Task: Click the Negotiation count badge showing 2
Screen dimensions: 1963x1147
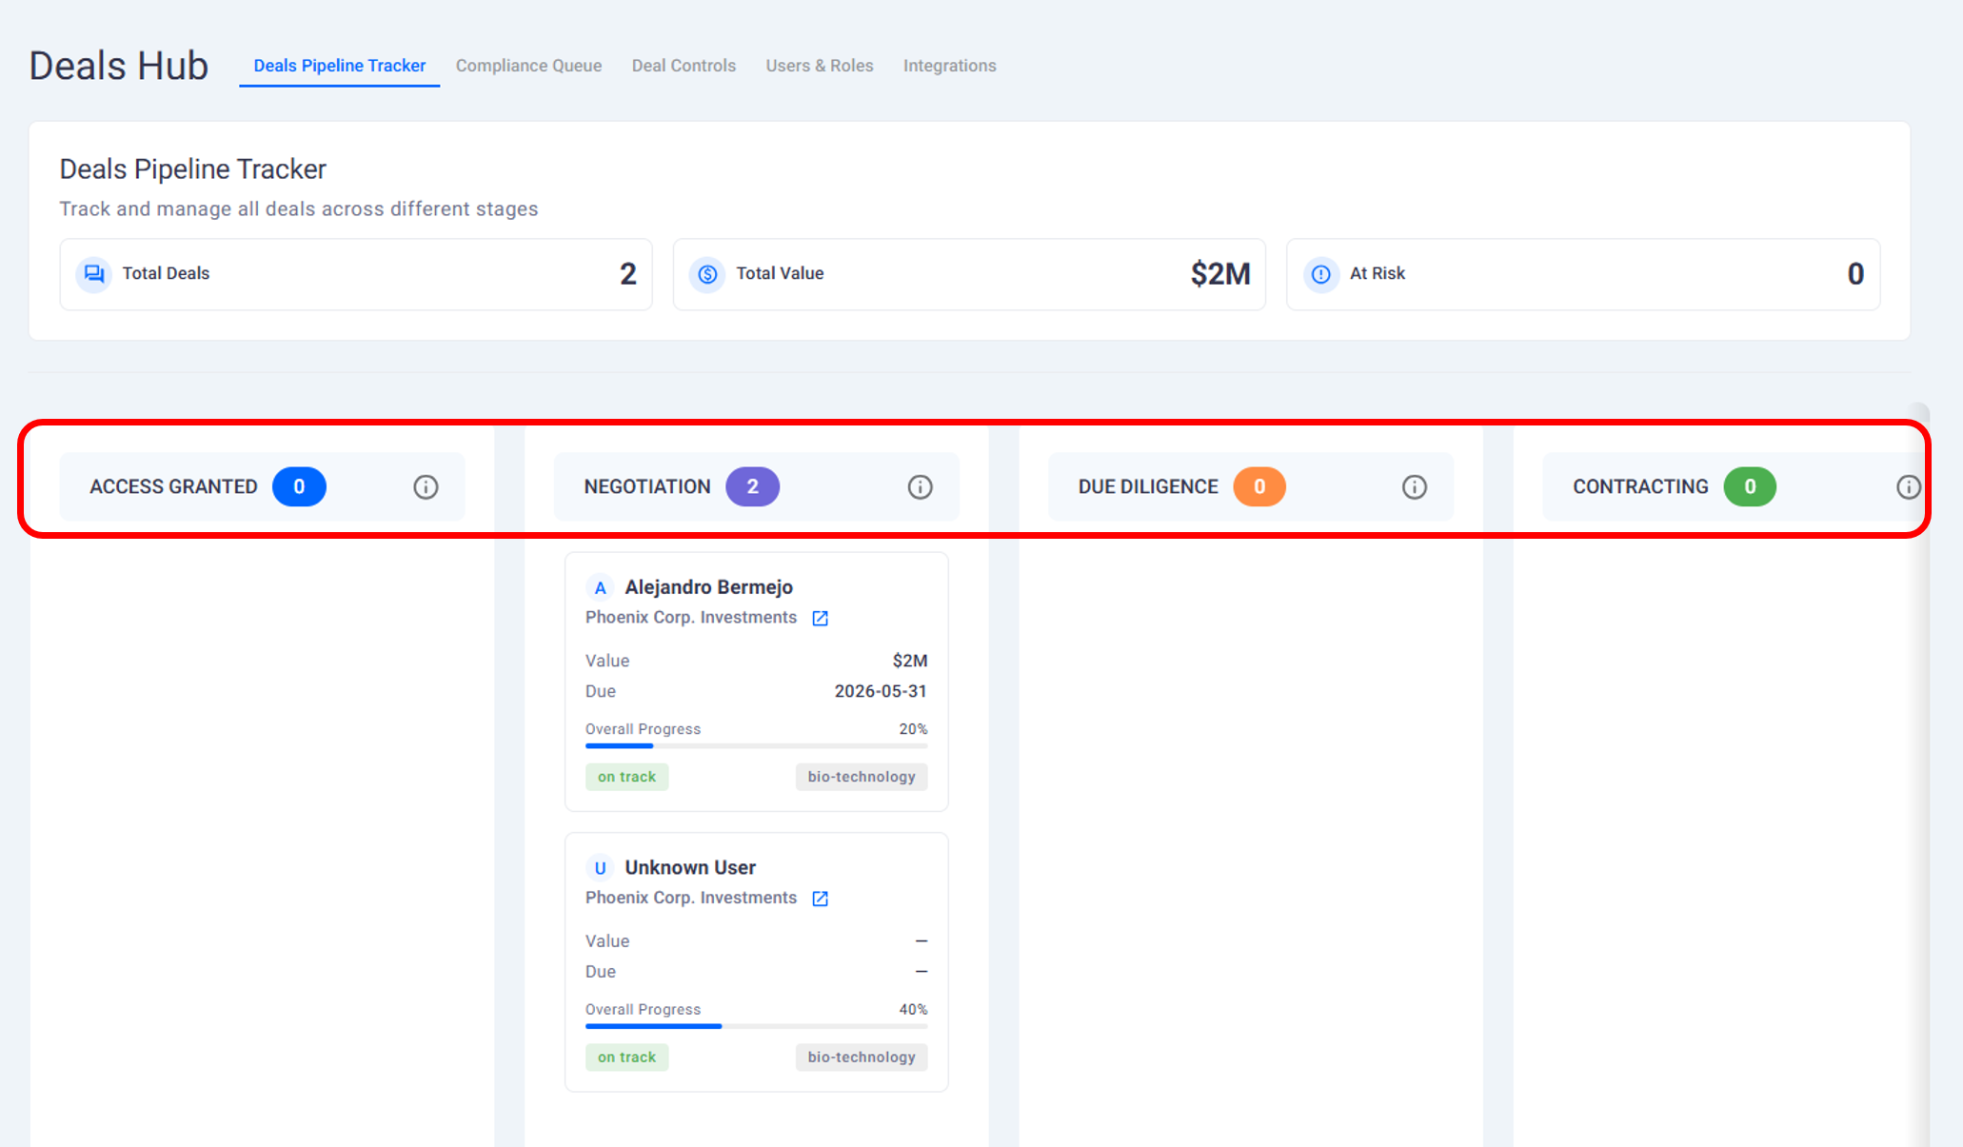Action: click(752, 487)
